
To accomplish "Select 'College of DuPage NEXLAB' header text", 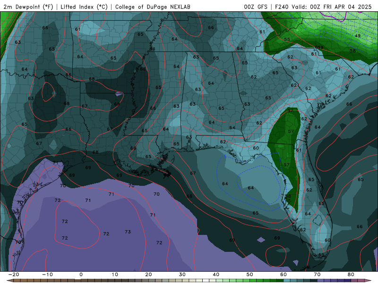I will point(153,7).
